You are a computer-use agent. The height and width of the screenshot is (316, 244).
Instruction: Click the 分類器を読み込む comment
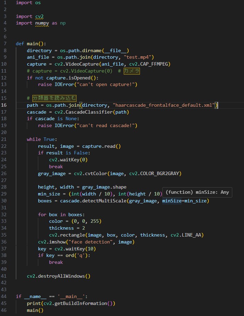click(54, 98)
